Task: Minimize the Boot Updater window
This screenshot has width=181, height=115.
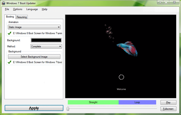Action: (x=160, y=2)
